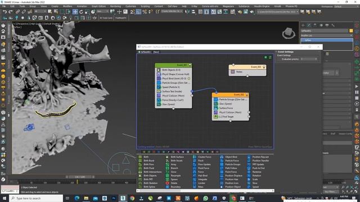
Task: Open WhatsApp from taskbar
Action: tap(205, 198)
